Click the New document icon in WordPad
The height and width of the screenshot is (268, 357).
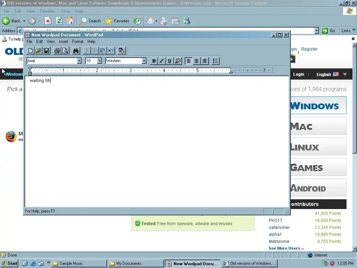[30, 51]
